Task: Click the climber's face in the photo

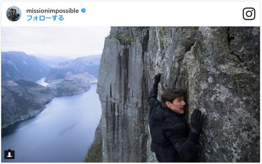Action: 177,104
